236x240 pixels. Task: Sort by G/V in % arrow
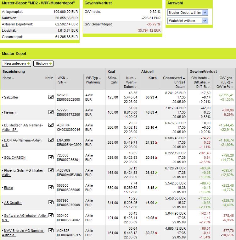pyautogui.click(x=232, y=87)
